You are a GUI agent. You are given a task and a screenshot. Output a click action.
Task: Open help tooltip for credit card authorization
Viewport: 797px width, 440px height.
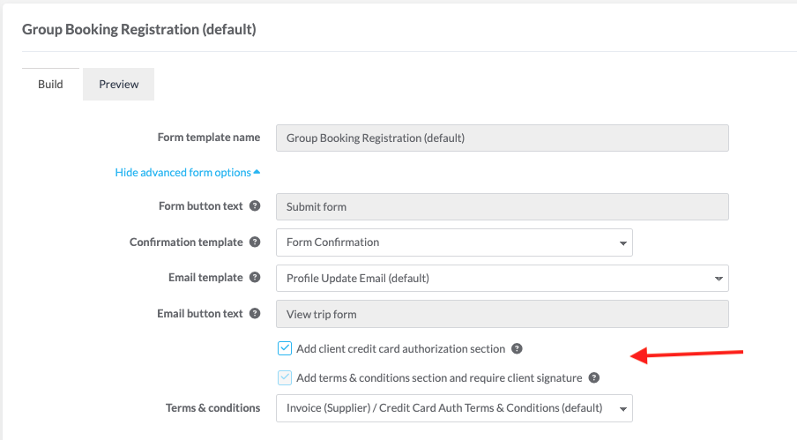point(518,348)
